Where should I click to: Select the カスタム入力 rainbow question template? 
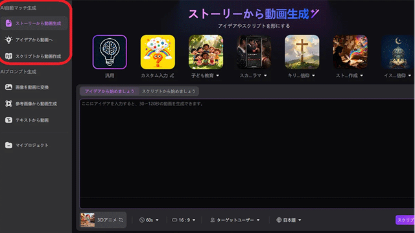pyautogui.click(x=158, y=52)
